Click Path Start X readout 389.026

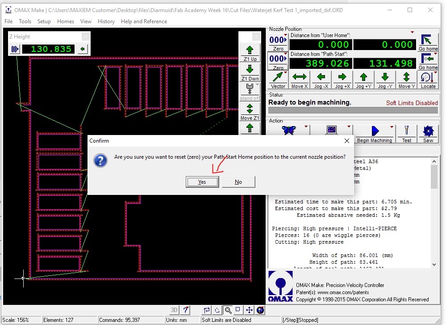click(x=321, y=63)
